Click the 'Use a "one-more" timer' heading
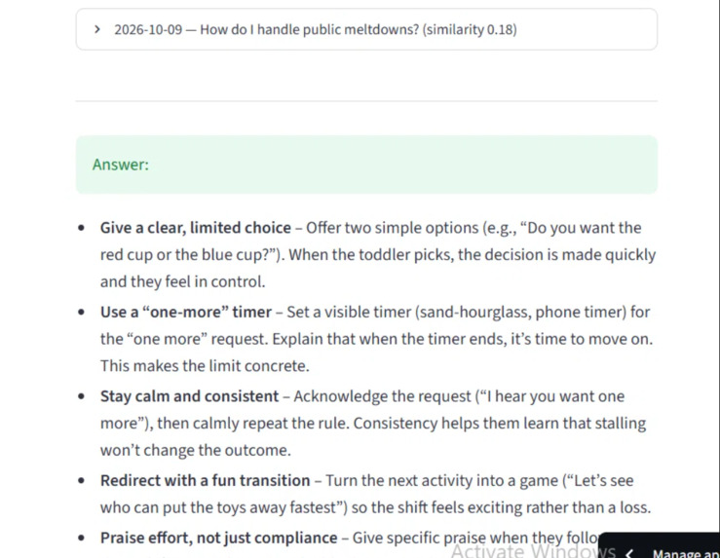This screenshot has height=558, width=720. (186, 312)
